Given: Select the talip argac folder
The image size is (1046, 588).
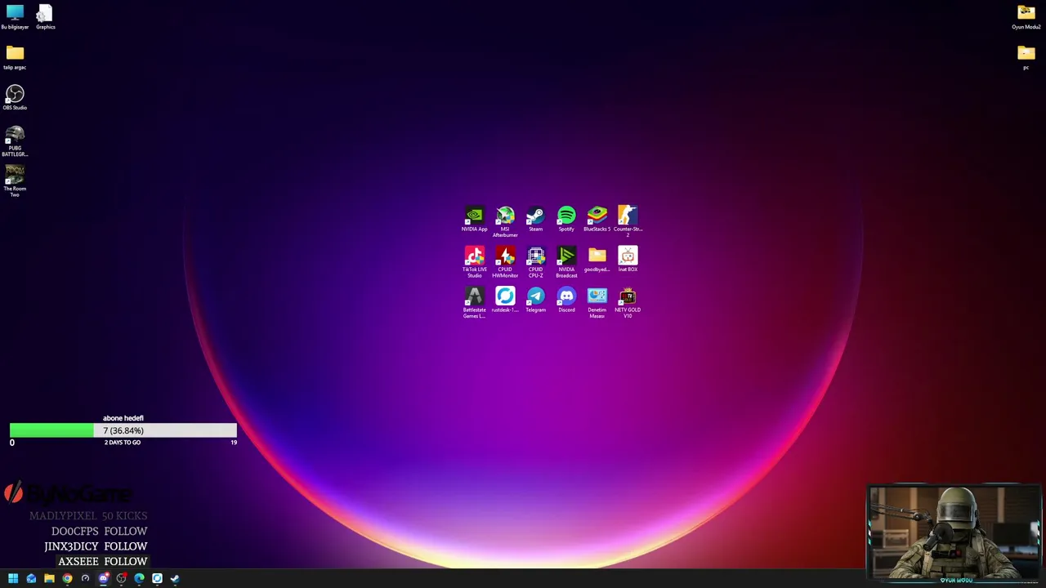Looking at the screenshot, I should pos(15,57).
